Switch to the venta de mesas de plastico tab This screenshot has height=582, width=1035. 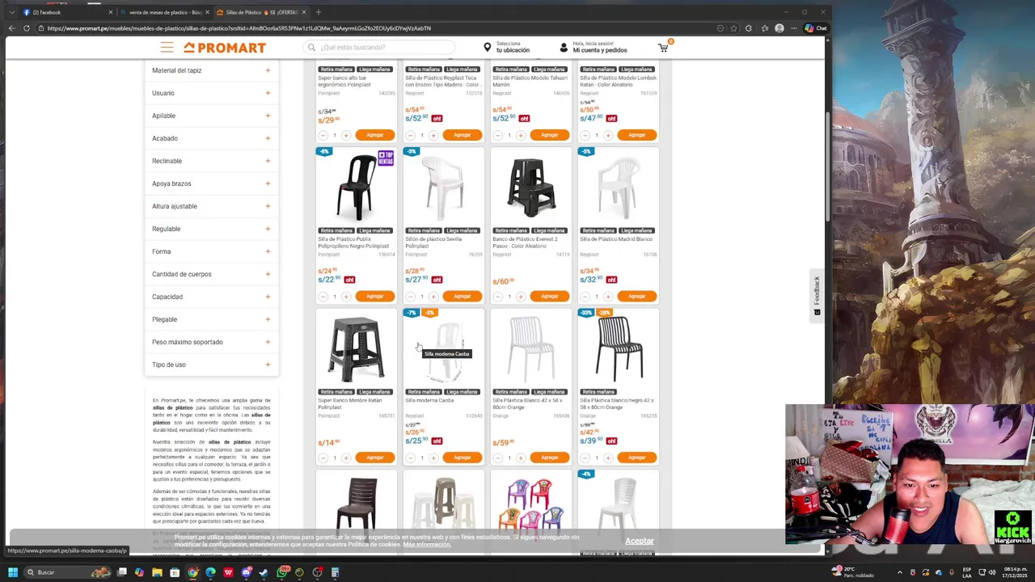tap(163, 12)
